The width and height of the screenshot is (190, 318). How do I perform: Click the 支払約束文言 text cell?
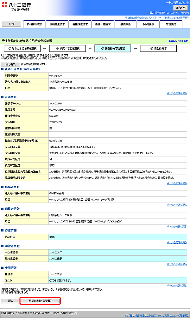118,147
